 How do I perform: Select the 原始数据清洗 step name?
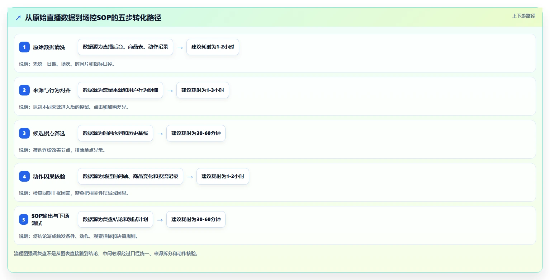tap(49, 47)
